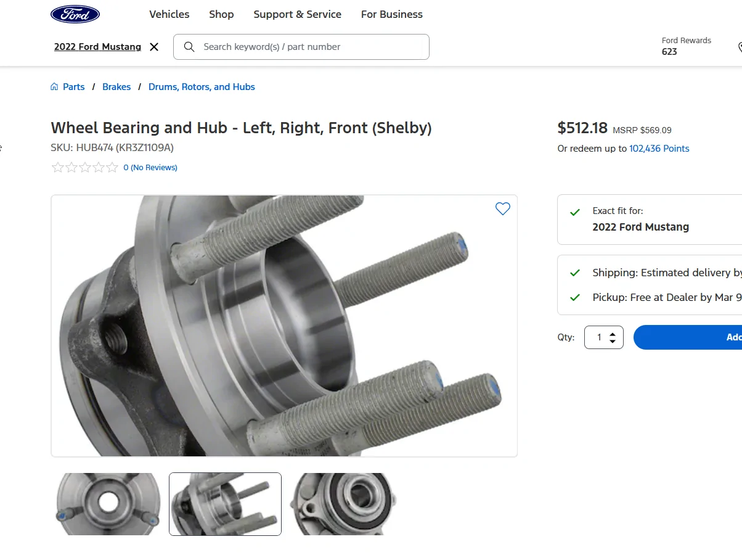
Task: Click the MSRP $569.09 text
Action: (642, 130)
